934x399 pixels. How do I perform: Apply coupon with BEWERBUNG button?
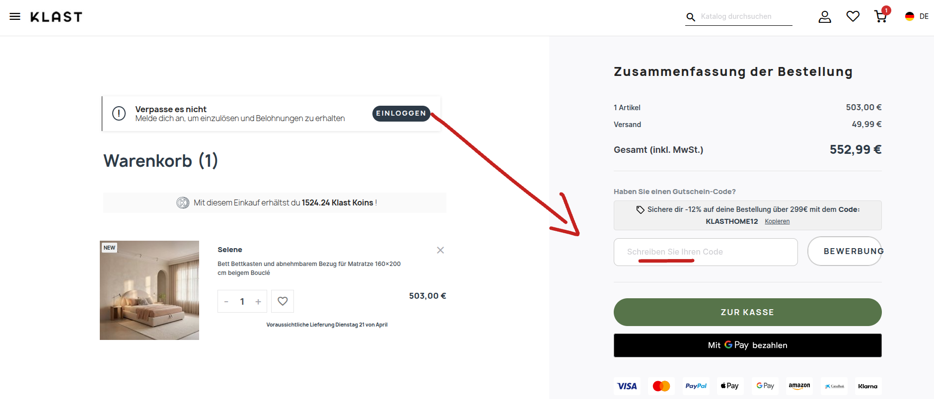point(845,251)
